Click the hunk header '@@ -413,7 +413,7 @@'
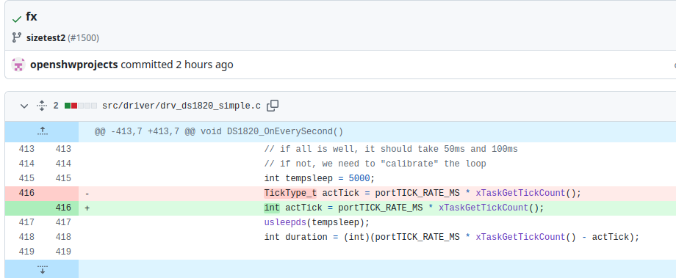Image resolution: width=676 pixels, height=278 pixels. [219, 132]
